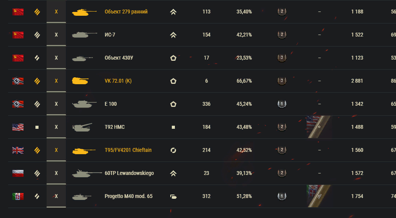
Task: Select the 60TP Lewandowskiego tank name
Action: click(x=129, y=173)
